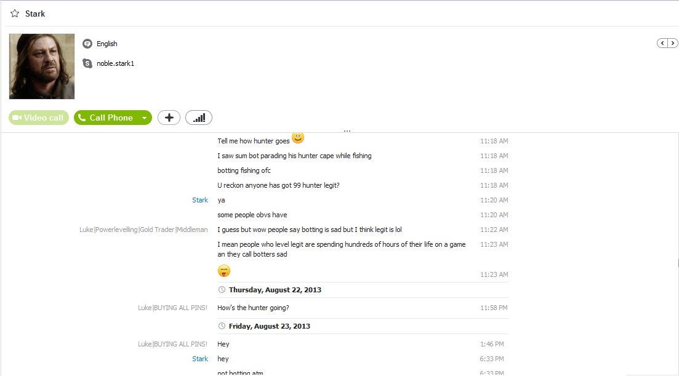Click the English language chat icon
This screenshot has width=679, height=376.
87,44
